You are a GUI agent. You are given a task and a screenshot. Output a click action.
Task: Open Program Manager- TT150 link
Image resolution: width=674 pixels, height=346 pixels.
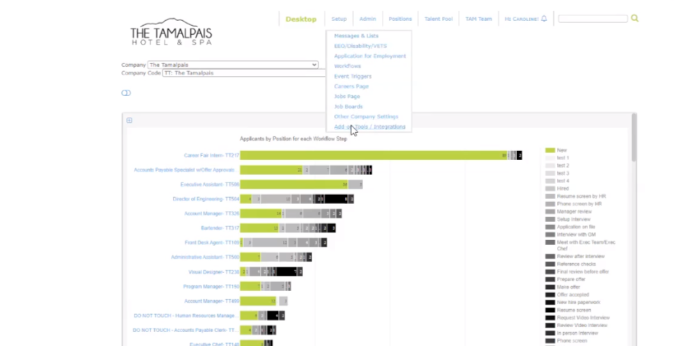[211, 286]
